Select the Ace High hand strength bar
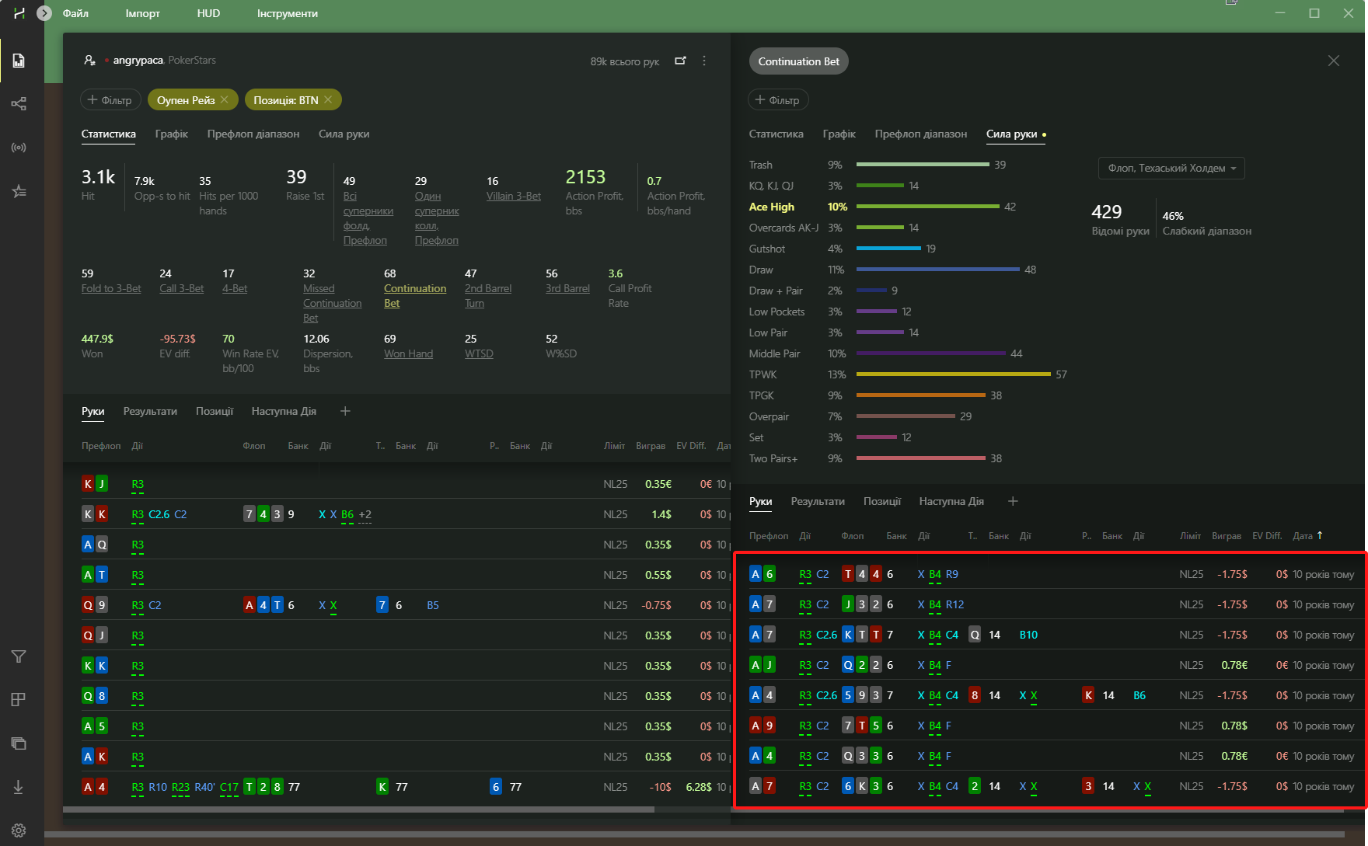 coord(927,207)
